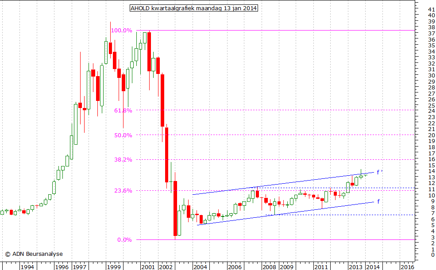Screen dimensions: 436x270
Task: Click the 1999 year label
Action: tap(114, 267)
